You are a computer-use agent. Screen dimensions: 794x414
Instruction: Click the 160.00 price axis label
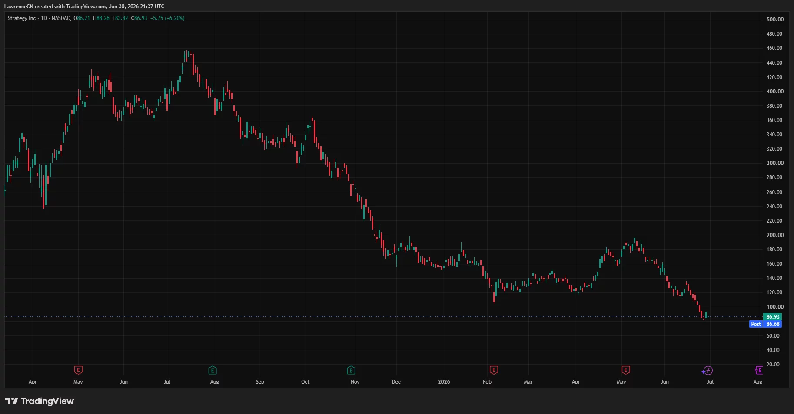[x=774, y=264]
